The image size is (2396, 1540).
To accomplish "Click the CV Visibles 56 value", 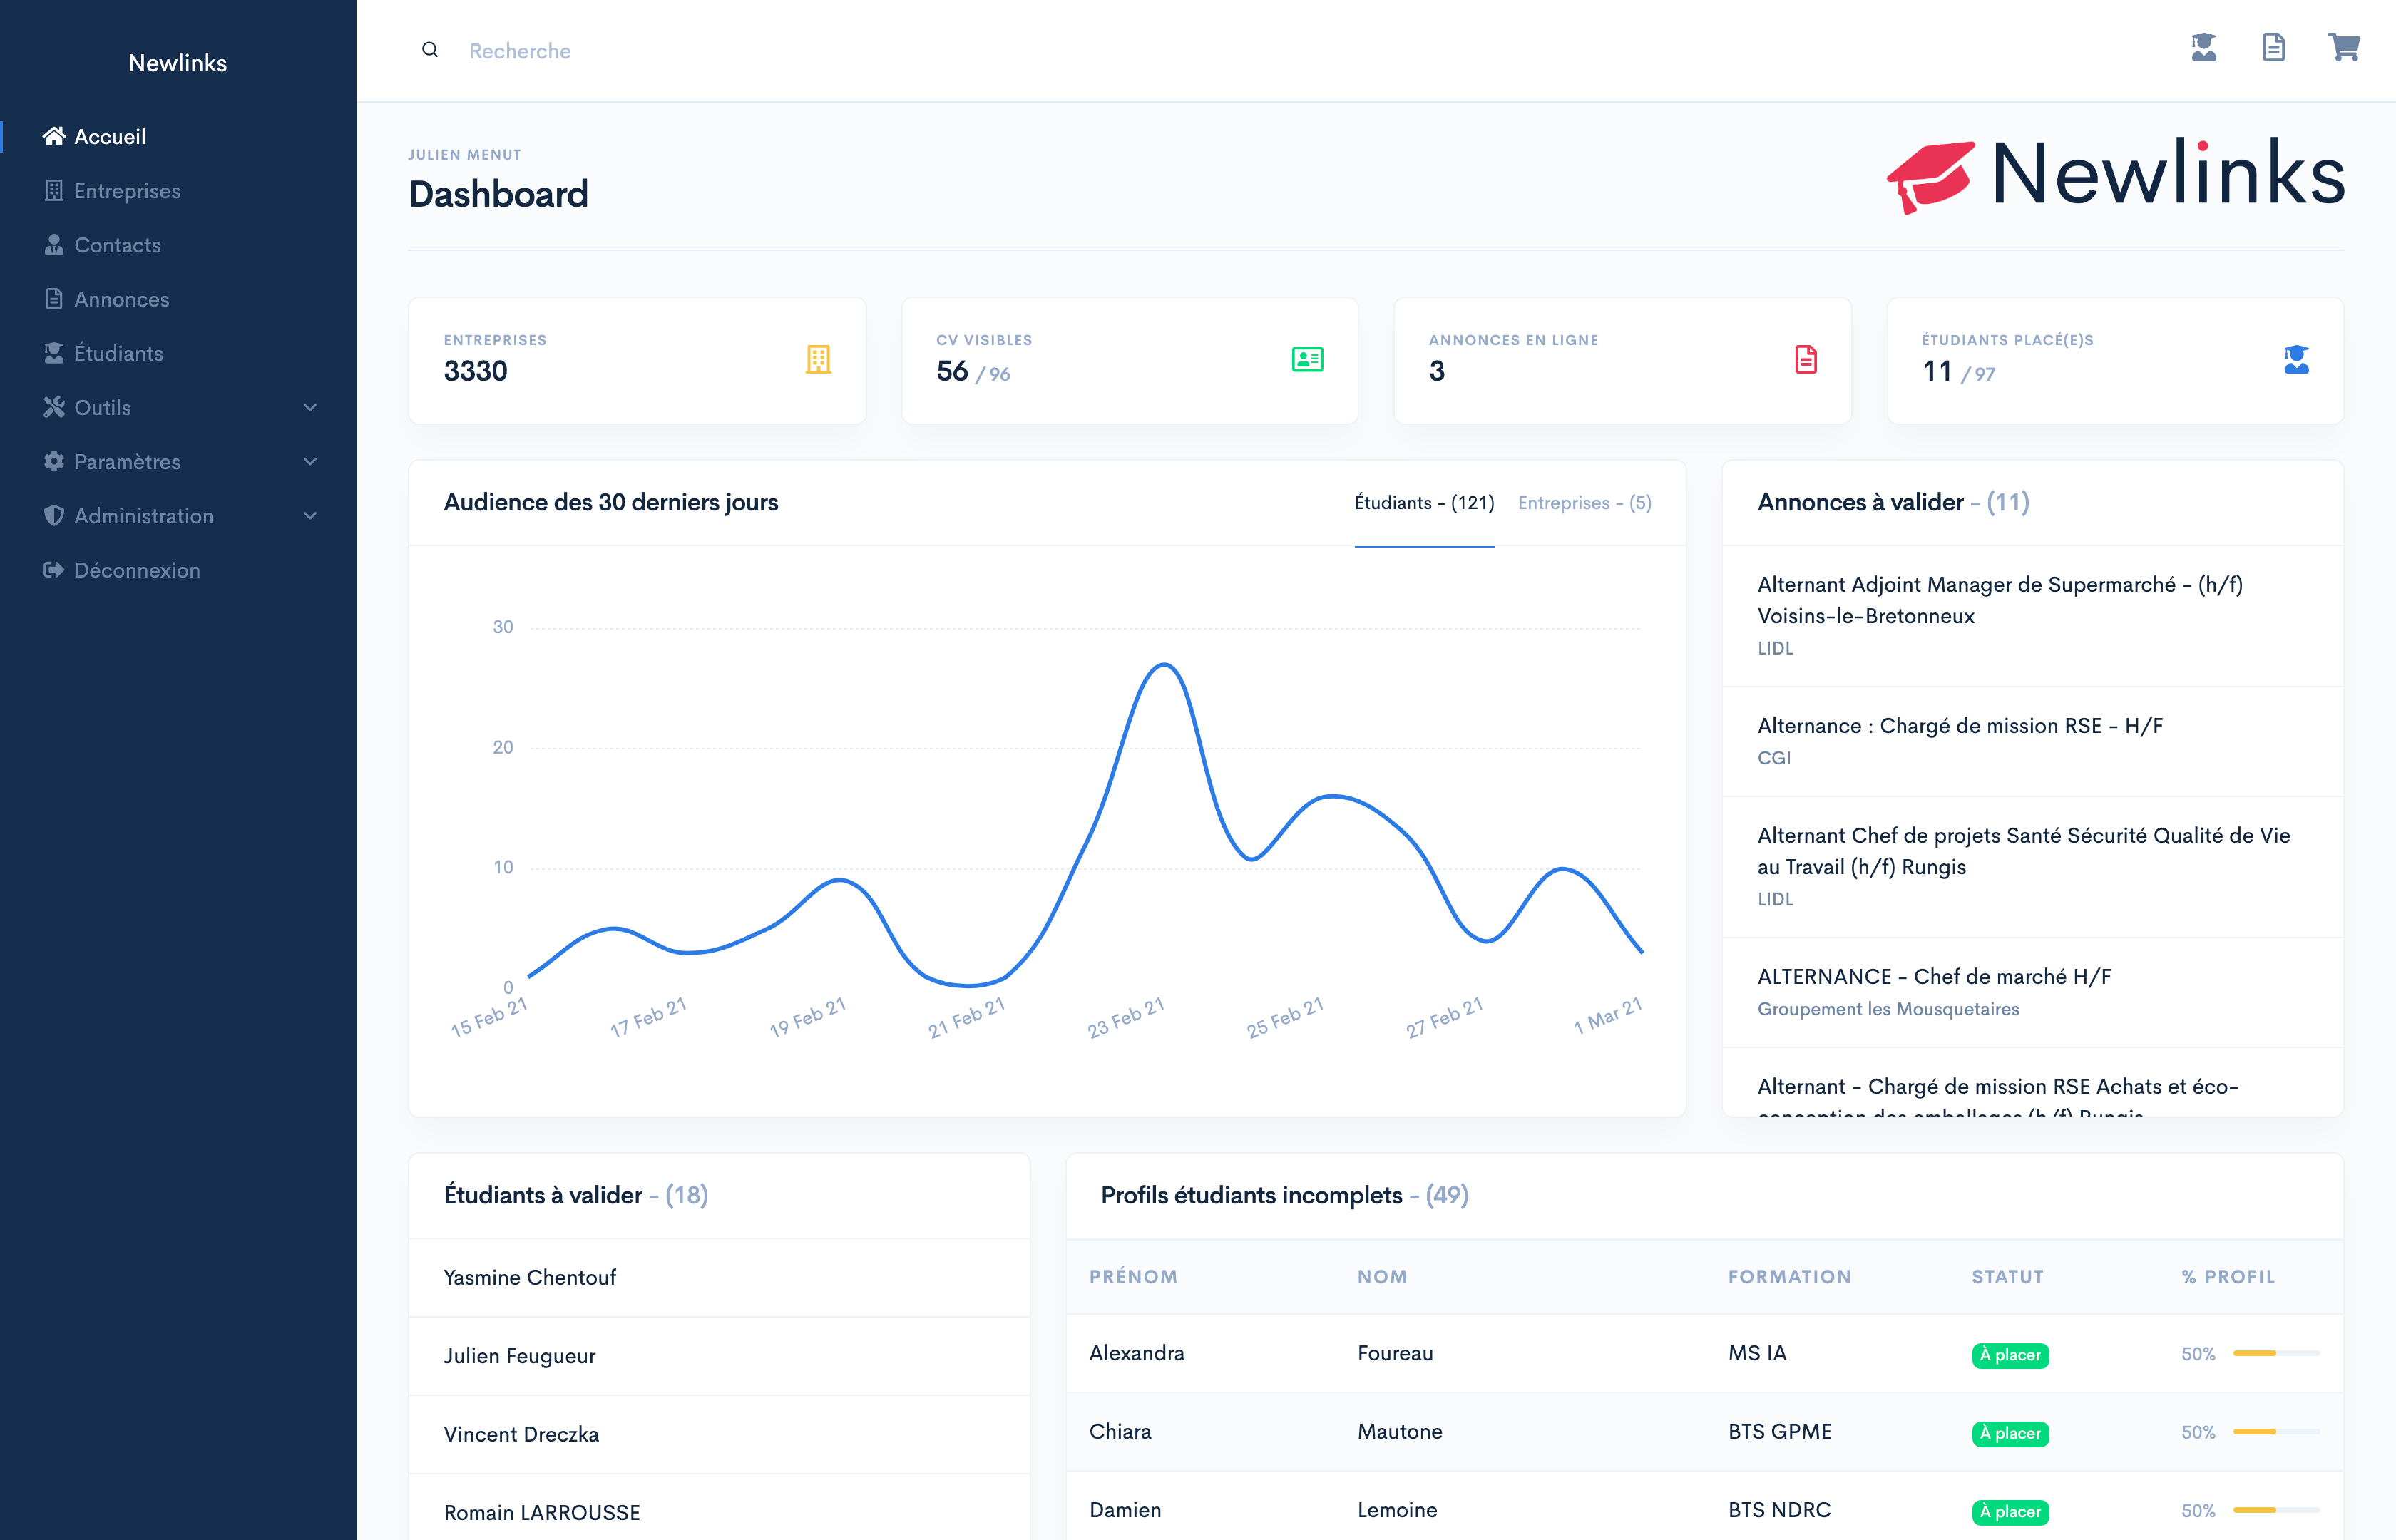I will tap(952, 371).
